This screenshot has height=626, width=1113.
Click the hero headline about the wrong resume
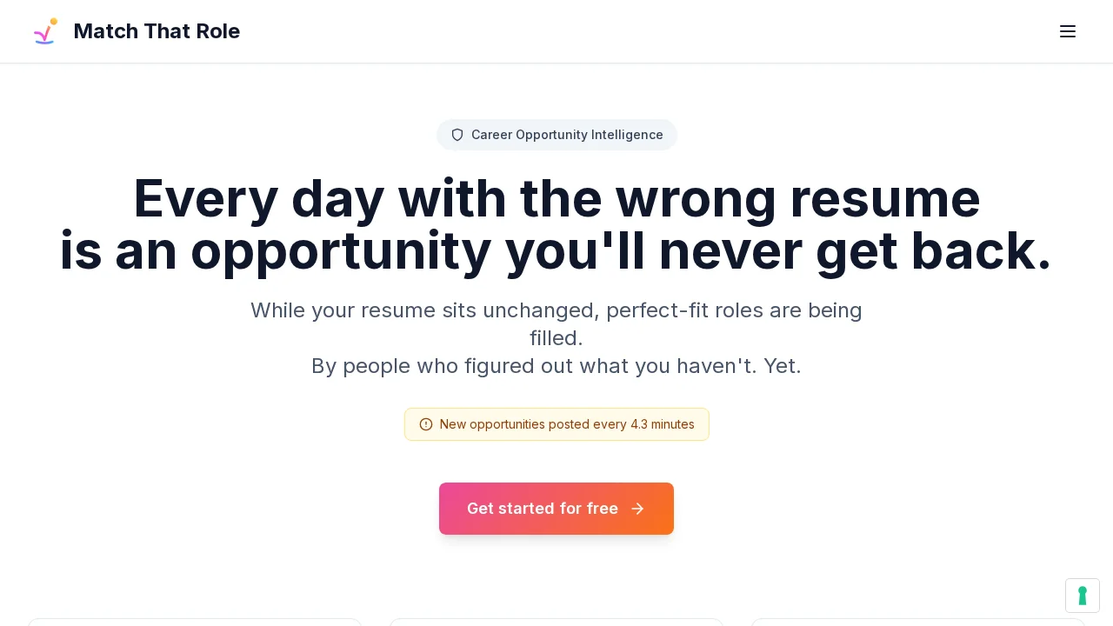(x=556, y=224)
